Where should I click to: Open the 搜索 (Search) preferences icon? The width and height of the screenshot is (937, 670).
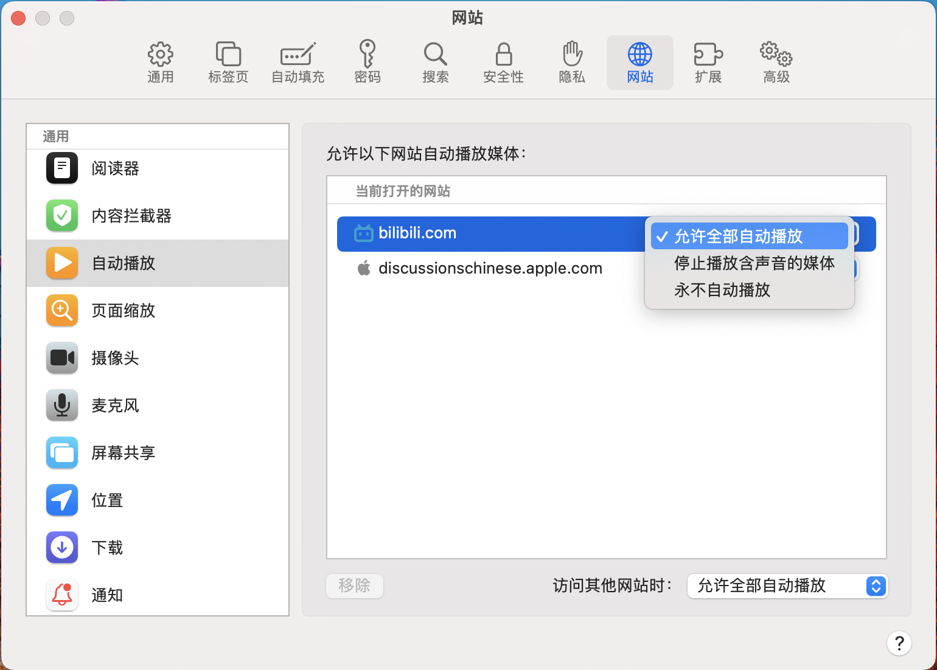pyautogui.click(x=435, y=63)
